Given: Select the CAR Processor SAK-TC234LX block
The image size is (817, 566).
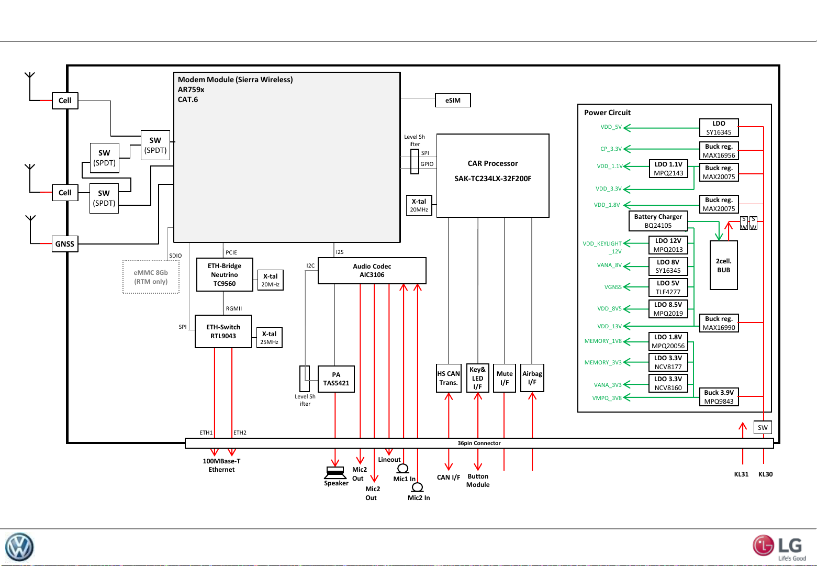Looking at the screenshot, I should (x=493, y=175).
